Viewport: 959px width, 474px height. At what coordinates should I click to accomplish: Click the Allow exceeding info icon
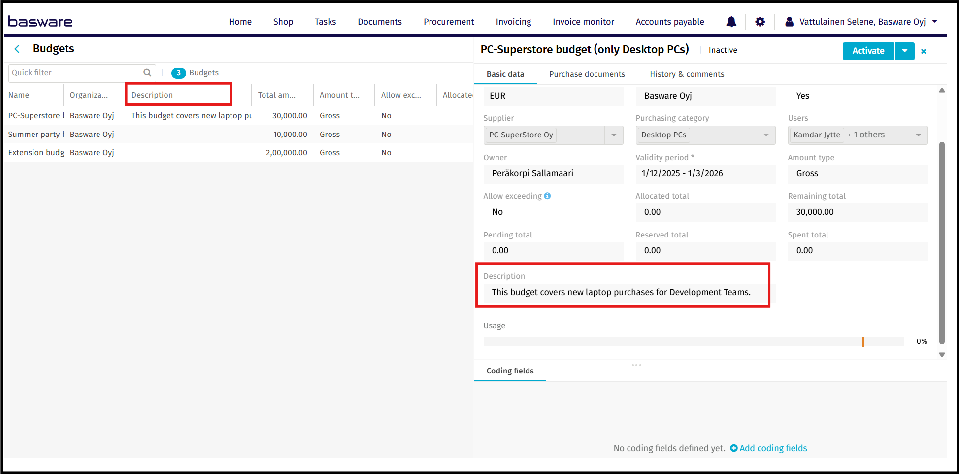(x=547, y=196)
